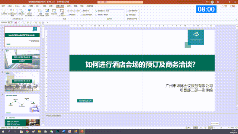
Task: Click the user account avatar
Action: [x=212, y=2]
